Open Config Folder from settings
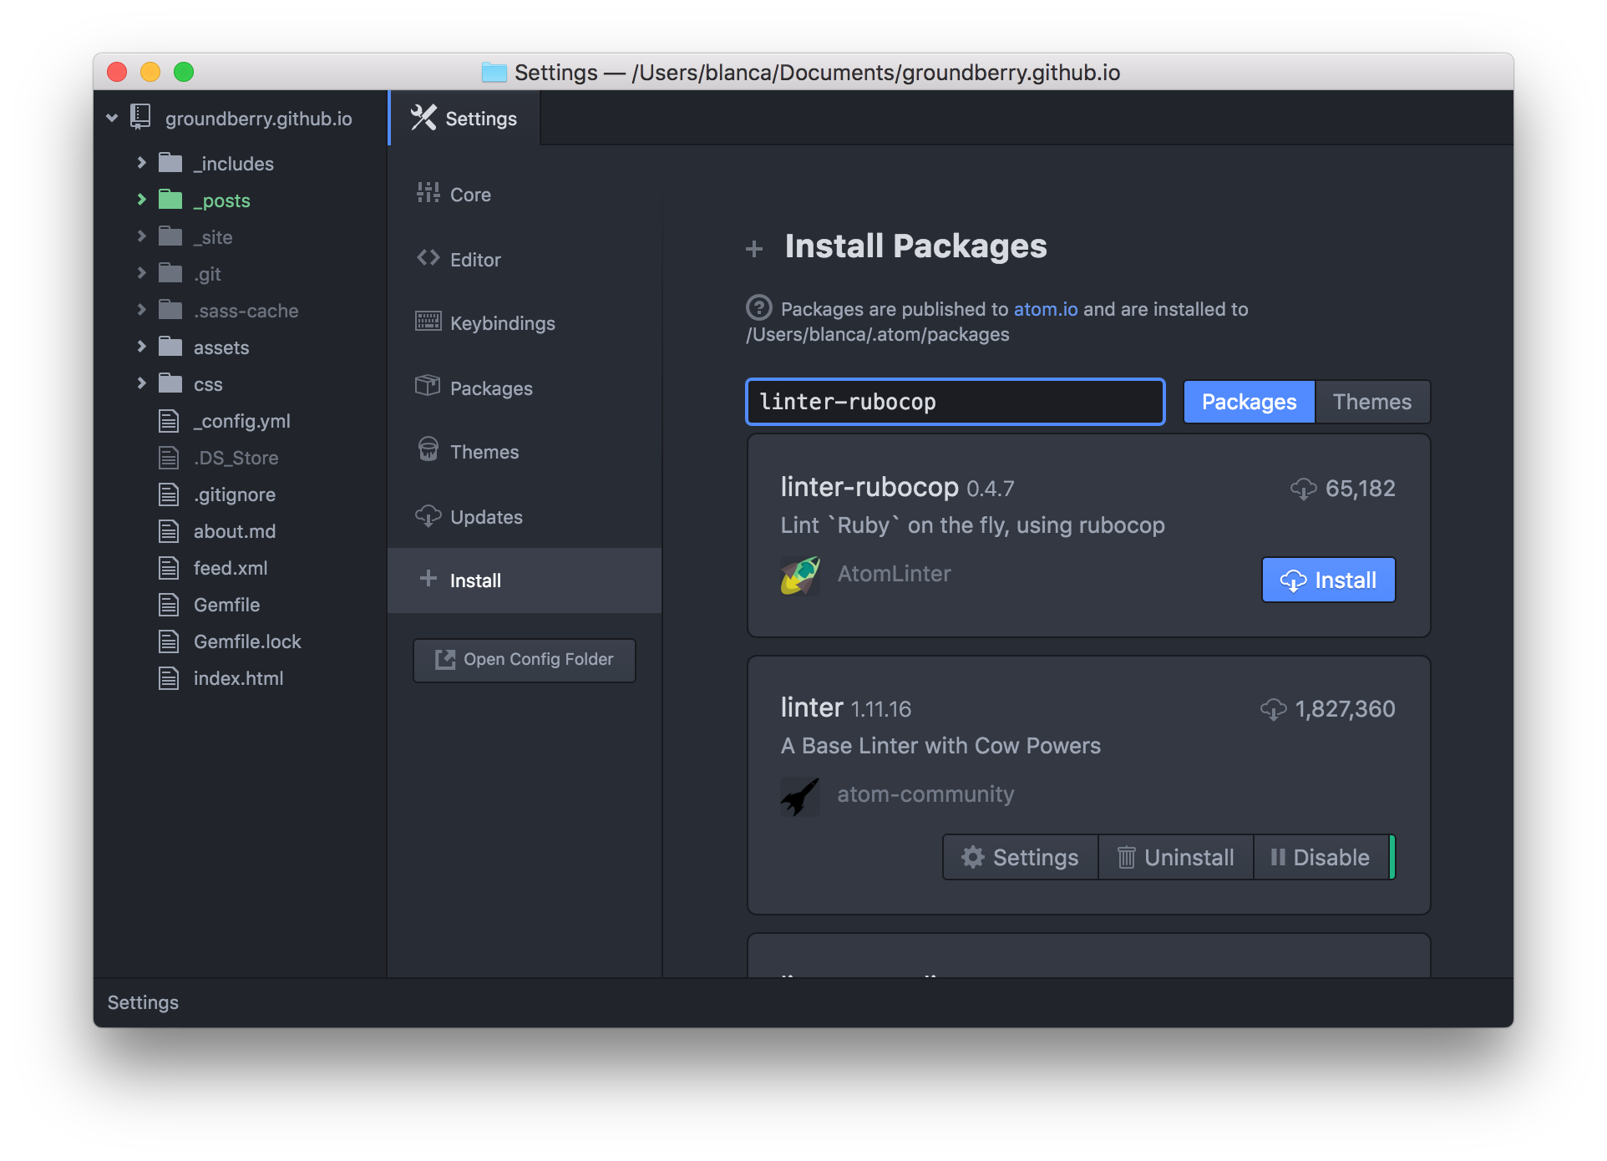The image size is (1607, 1161). coord(524,658)
